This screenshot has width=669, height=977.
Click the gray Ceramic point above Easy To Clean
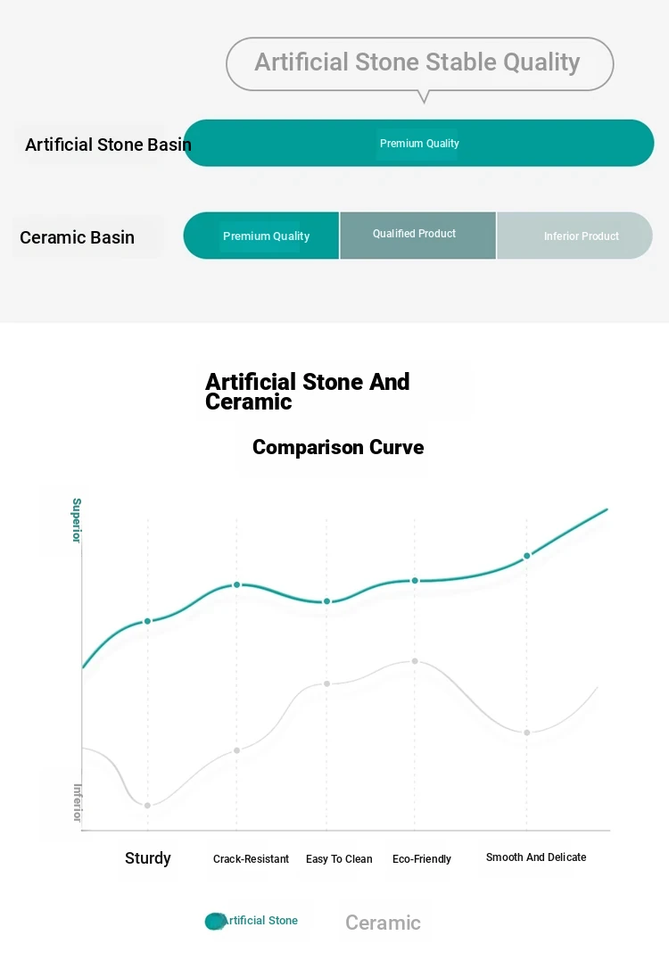click(x=327, y=683)
